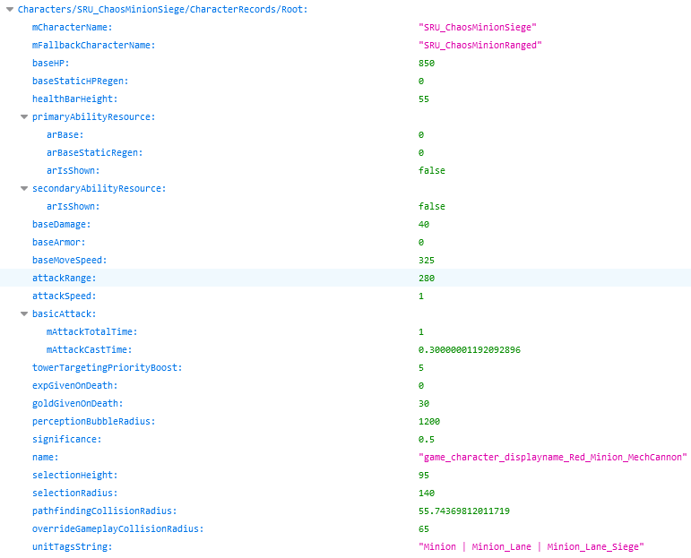This screenshot has height=558, width=691.
Task: Select the mCharacterName property
Action: [x=72, y=27]
